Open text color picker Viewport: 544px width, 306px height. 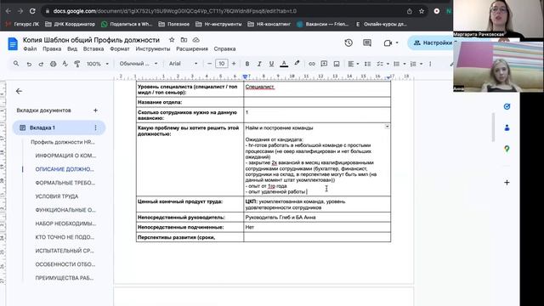(x=284, y=64)
